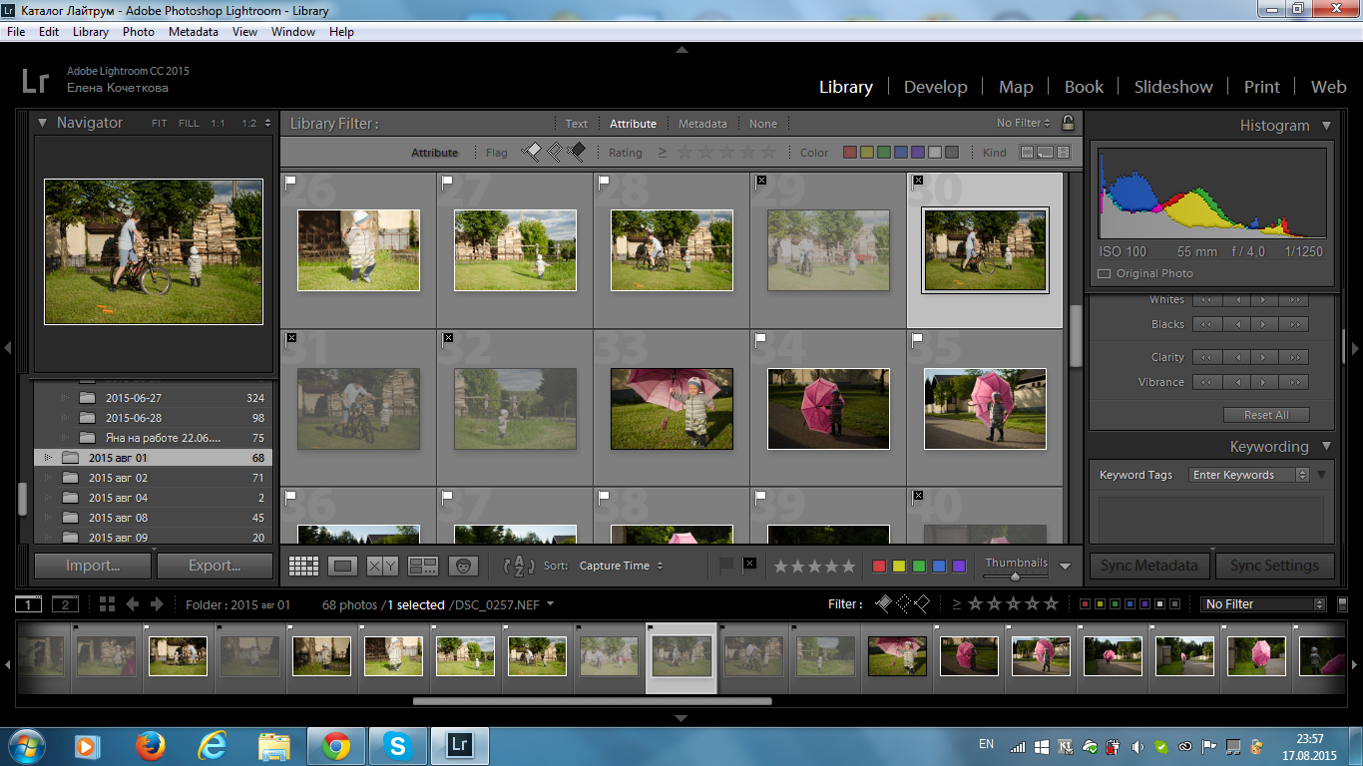Image resolution: width=1363 pixels, height=766 pixels.
Task: Collapse the Histogram panel
Action: [1326, 126]
